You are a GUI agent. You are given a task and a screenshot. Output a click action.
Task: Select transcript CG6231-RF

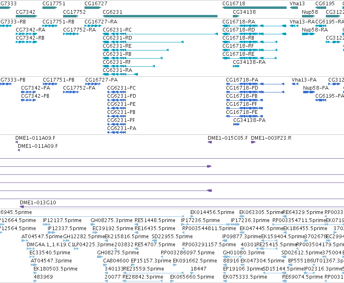click(x=117, y=62)
